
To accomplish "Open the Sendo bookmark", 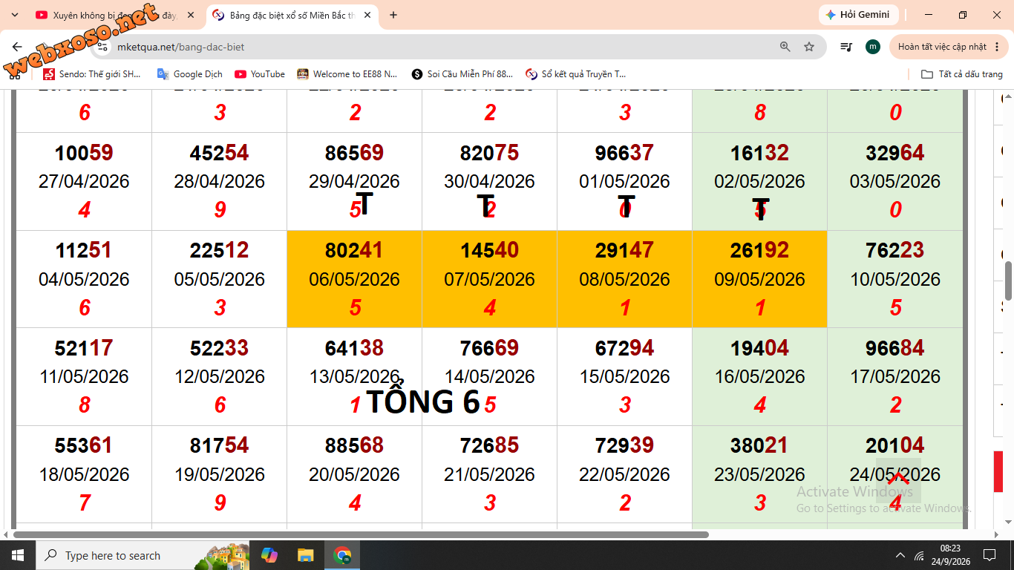I will click(92, 74).
